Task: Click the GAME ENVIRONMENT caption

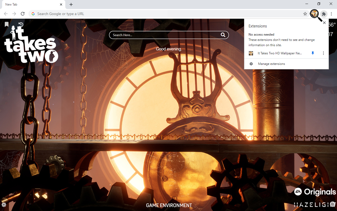Action: coord(169,205)
